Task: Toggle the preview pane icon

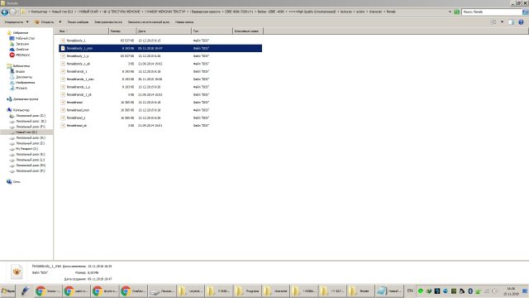Action: click(511, 22)
